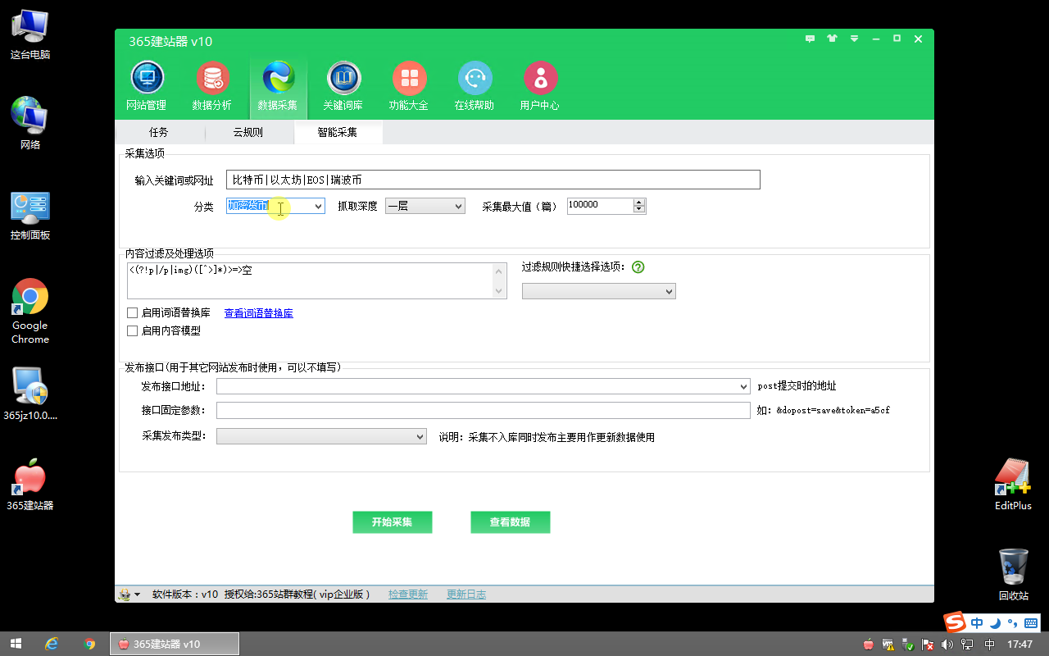Click the feedback speech bubble icon in title bar

tap(810, 39)
